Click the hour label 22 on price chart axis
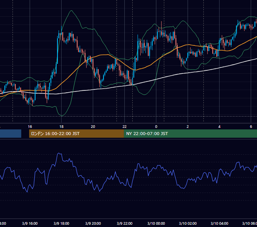Screen dimensions: 257x227 point(125,127)
